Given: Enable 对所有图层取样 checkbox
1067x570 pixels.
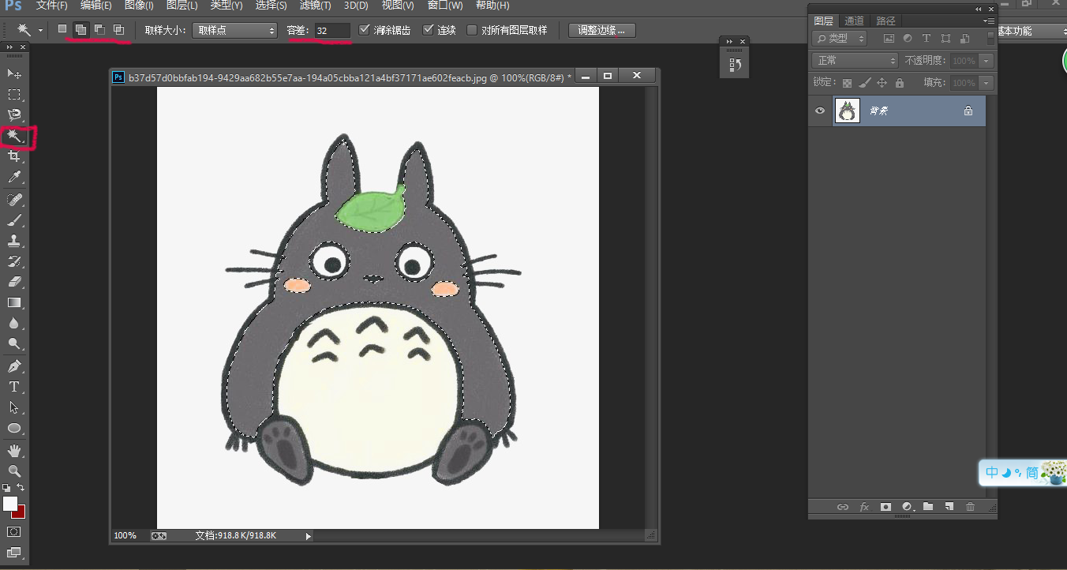Looking at the screenshot, I should pos(472,30).
